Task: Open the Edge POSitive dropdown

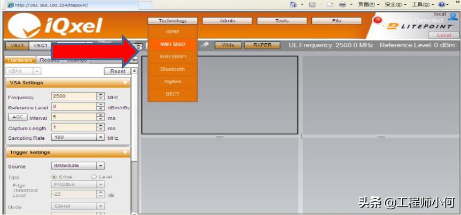Action: (x=101, y=185)
